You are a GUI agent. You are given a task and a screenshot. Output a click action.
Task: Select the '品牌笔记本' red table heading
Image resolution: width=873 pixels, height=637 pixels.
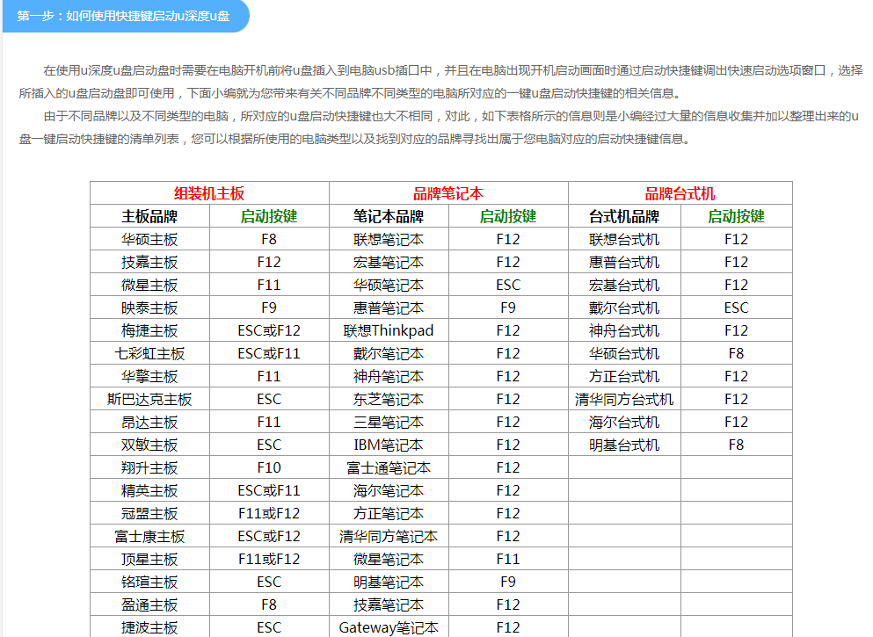[448, 193]
